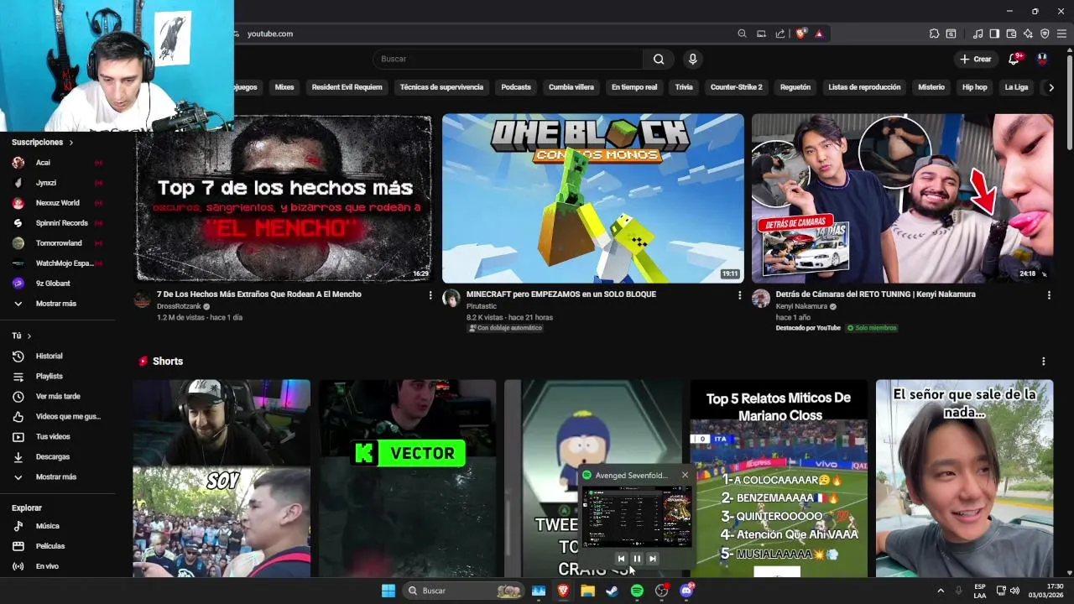Open Steam from the taskbar
The height and width of the screenshot is (604, 1074).
pyautogui.click(x=613, y=591)
